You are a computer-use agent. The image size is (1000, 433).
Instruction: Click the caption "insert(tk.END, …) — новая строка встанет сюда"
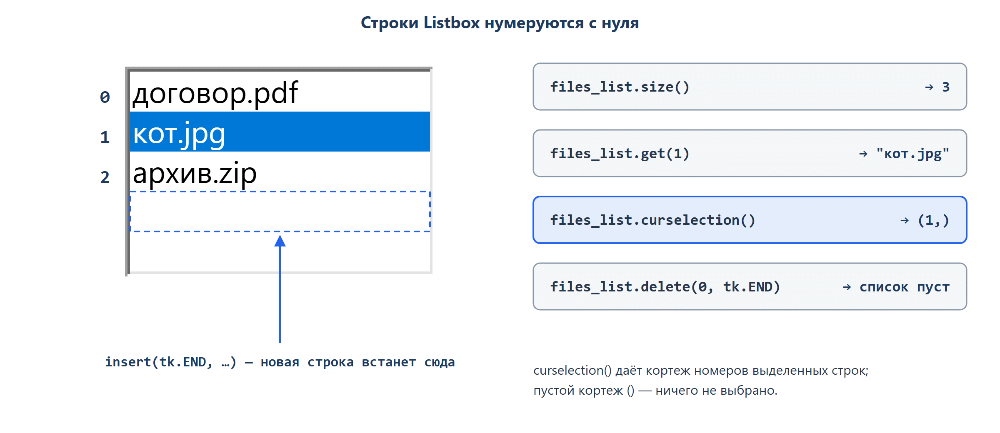(280, 362)
